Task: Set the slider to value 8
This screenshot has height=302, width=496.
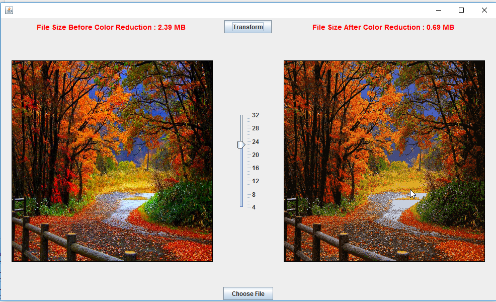Action: tap(241, 194)
